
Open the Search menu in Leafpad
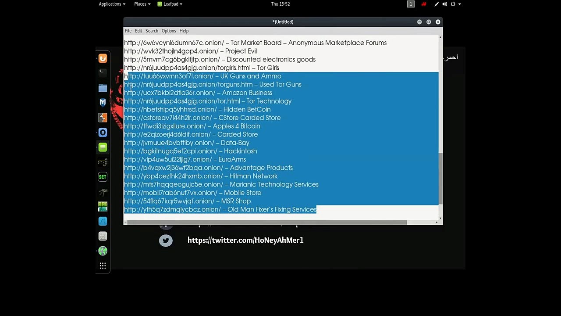coord(152,31)
